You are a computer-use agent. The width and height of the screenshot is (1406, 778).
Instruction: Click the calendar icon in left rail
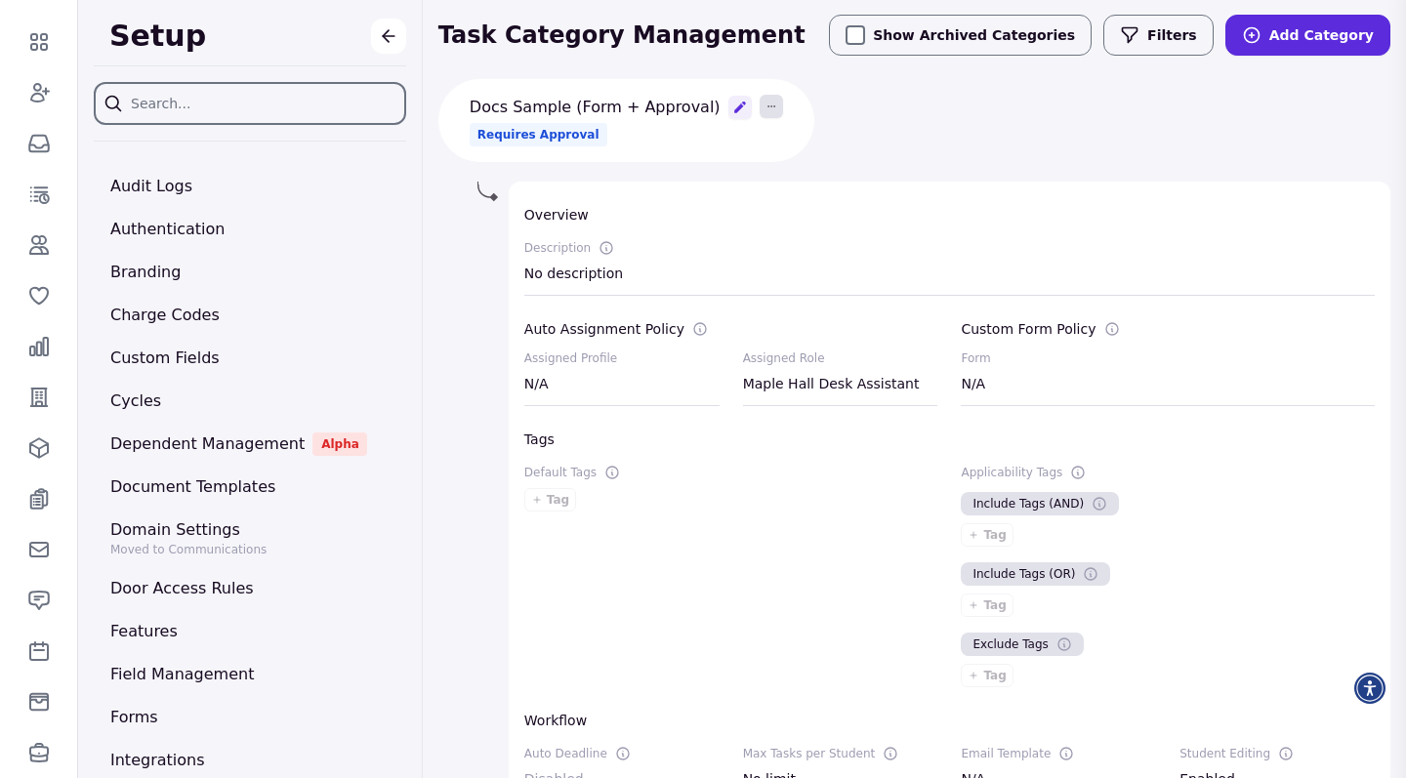39,651
